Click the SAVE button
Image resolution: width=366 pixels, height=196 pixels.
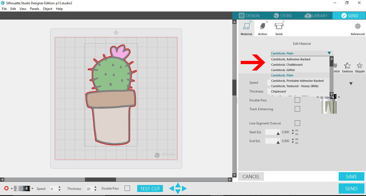[351, 176]
